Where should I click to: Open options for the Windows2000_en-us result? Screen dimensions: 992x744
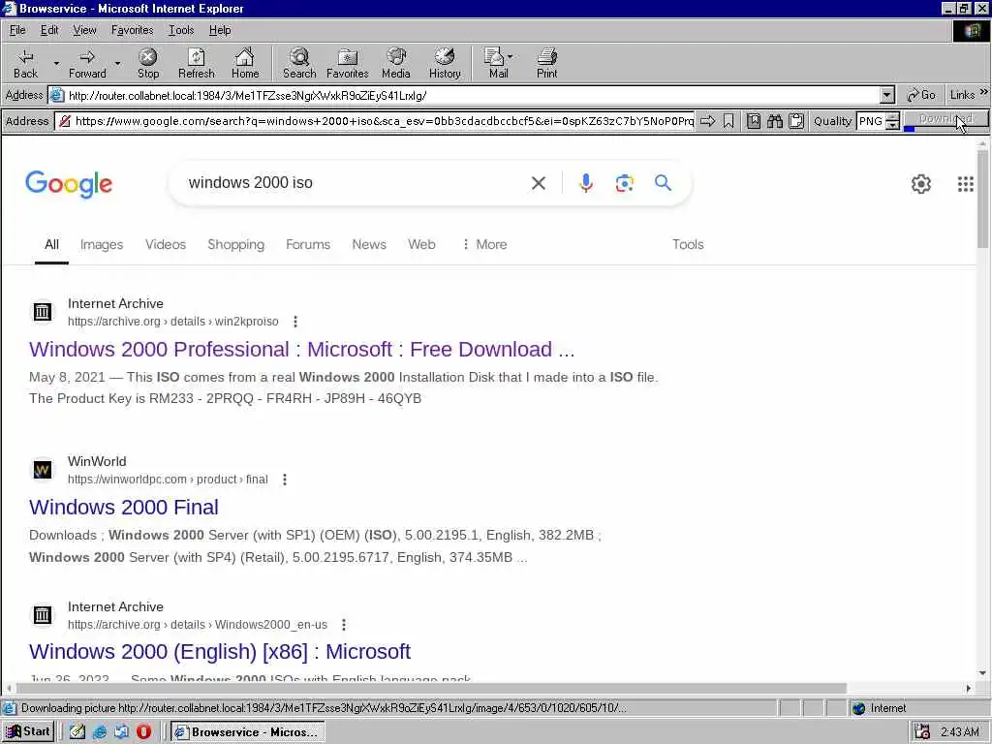344,625
